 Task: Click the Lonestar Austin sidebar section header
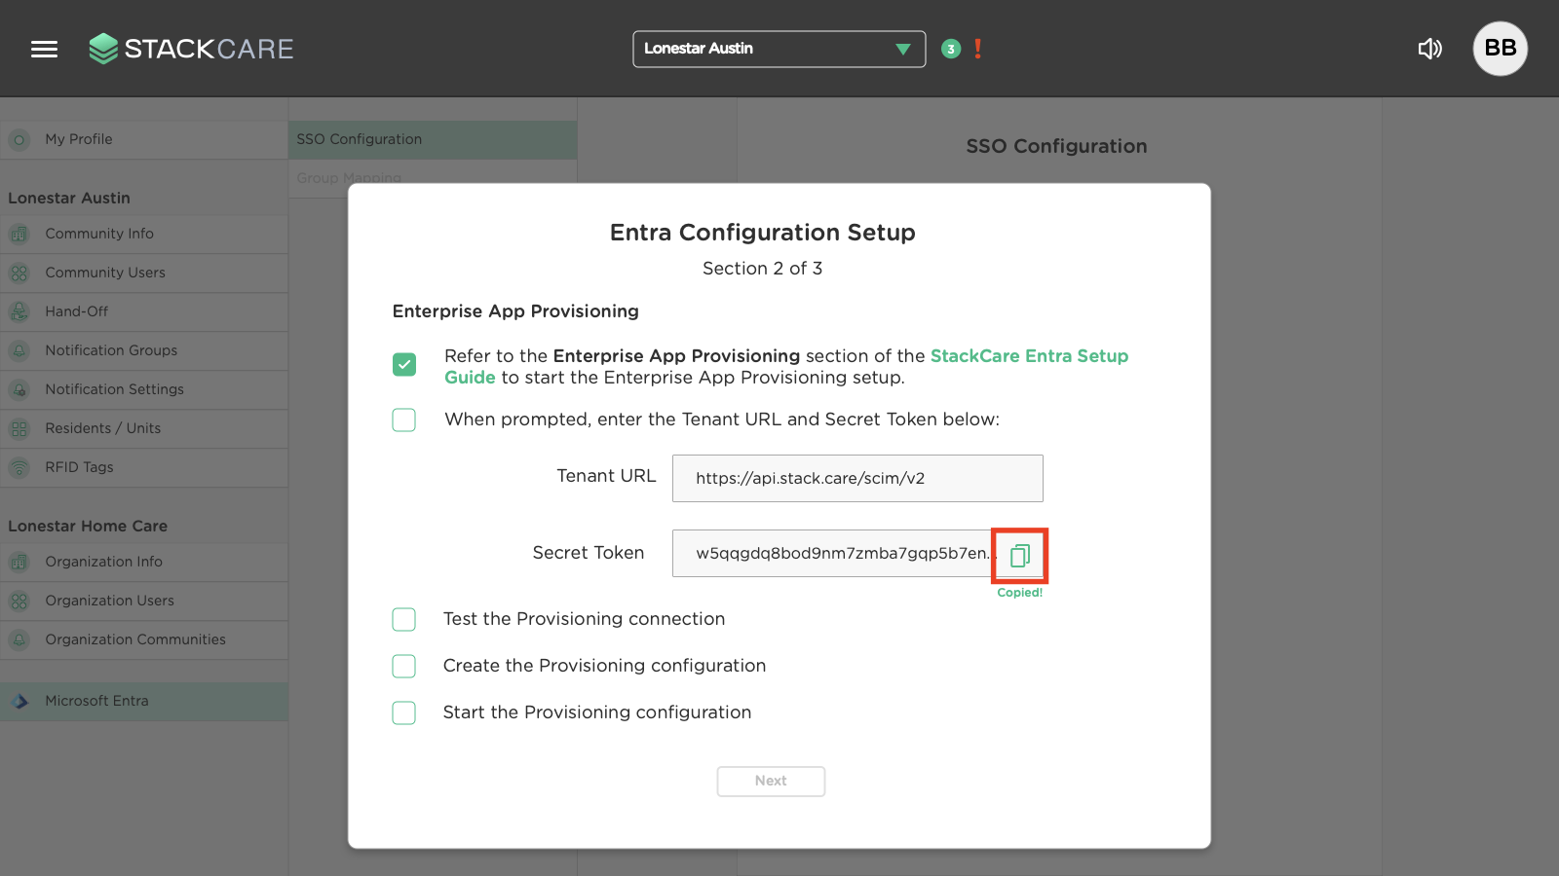click(x=69, y=198)
